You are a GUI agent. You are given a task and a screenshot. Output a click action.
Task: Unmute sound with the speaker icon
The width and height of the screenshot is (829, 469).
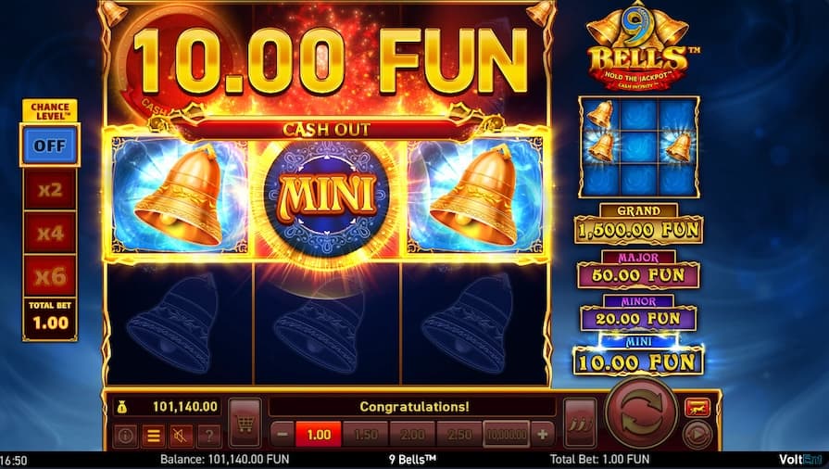click(x=181, y=435)
